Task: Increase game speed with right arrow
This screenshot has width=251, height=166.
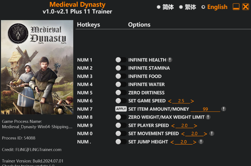Action: click(192, 101)
